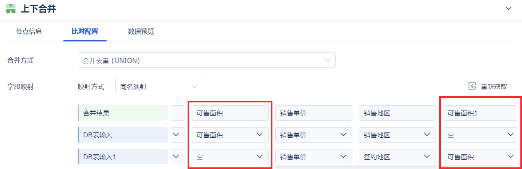Edit the 可售面积 merge result field
Viewport: 522px width, 169px height.
point(230,113)
